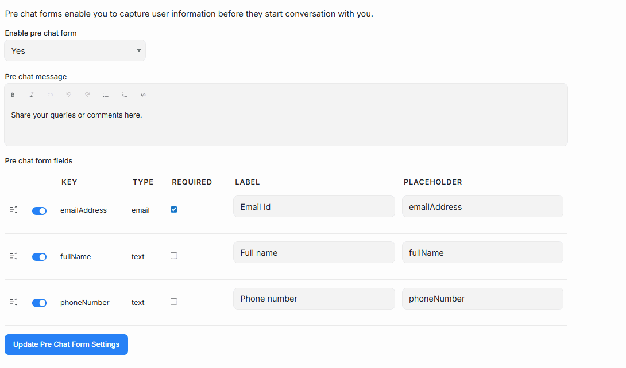Viewport: 626px width, 368px height.
Task: Make phoneNumber a required field
Action: click(174, 301)
